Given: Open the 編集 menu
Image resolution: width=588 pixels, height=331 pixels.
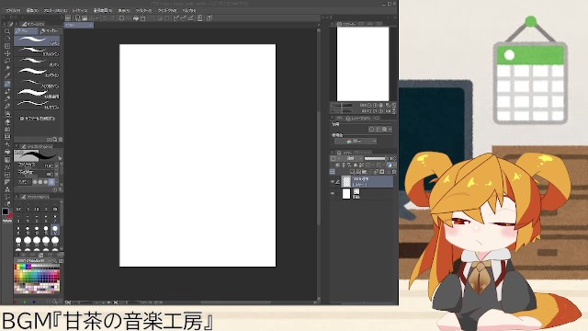Looking at the screenshot, I should 32,10.
